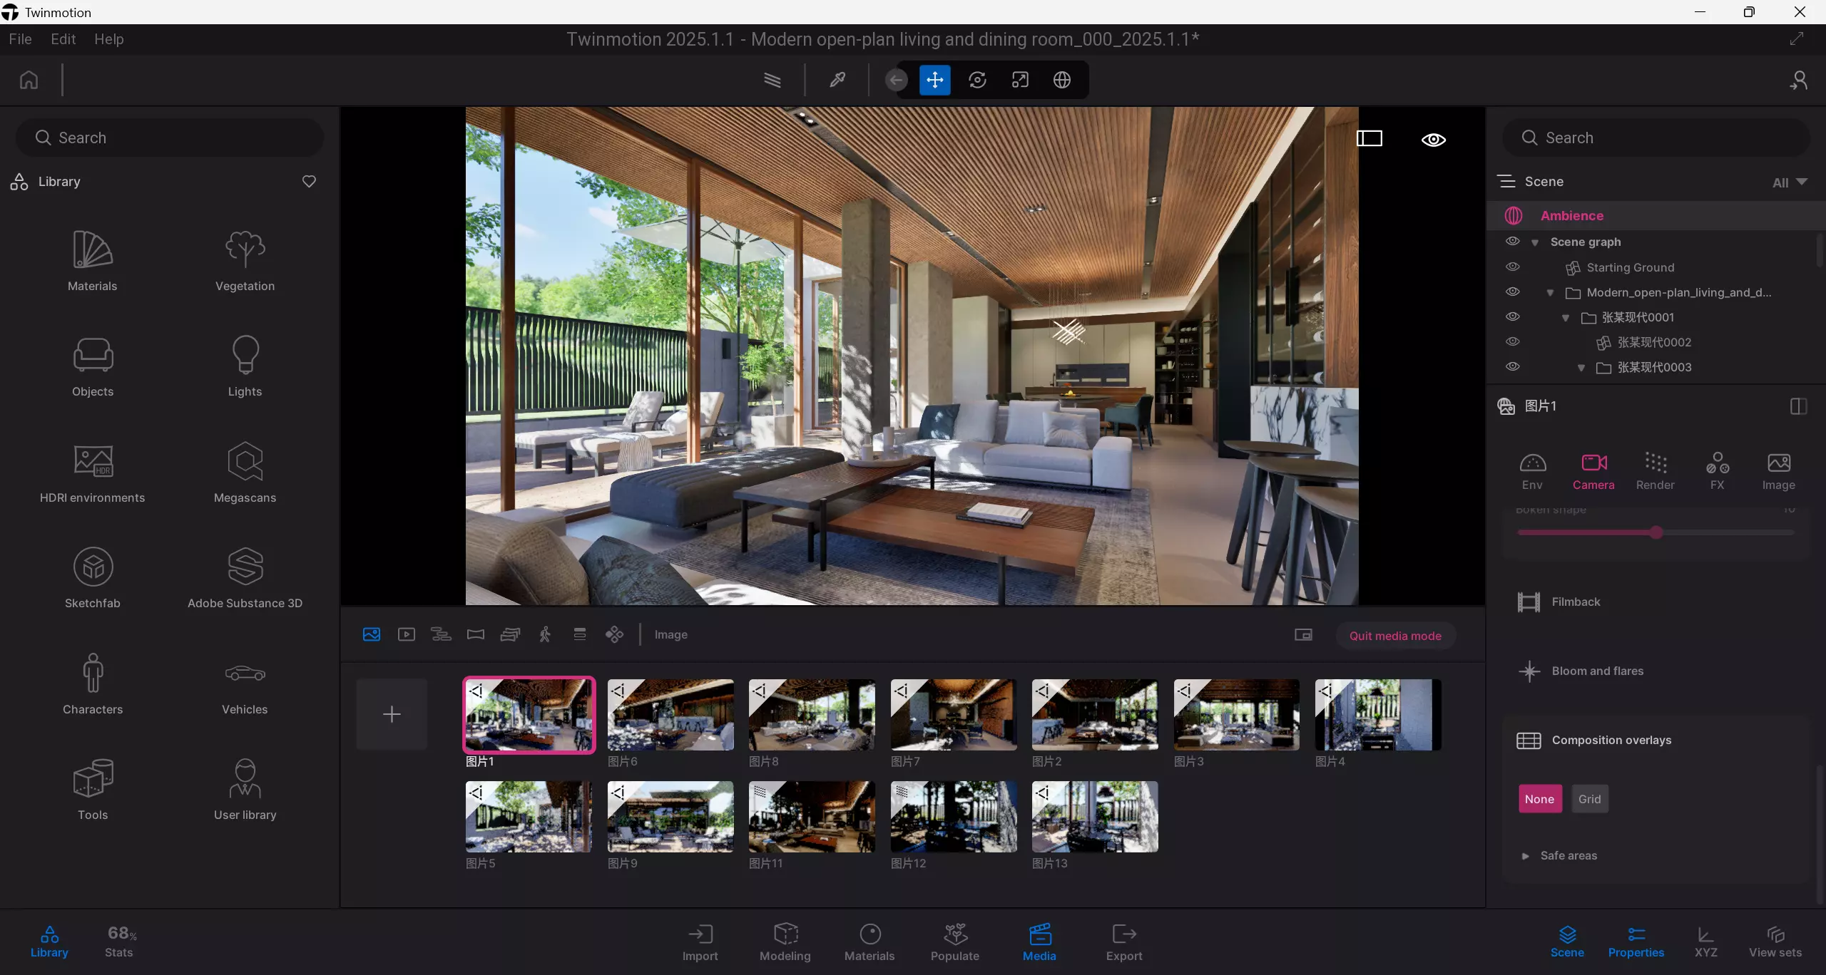Click the eyedropper material picker tool
This screenshot has height=975, width=1826.
click(837, 80)
